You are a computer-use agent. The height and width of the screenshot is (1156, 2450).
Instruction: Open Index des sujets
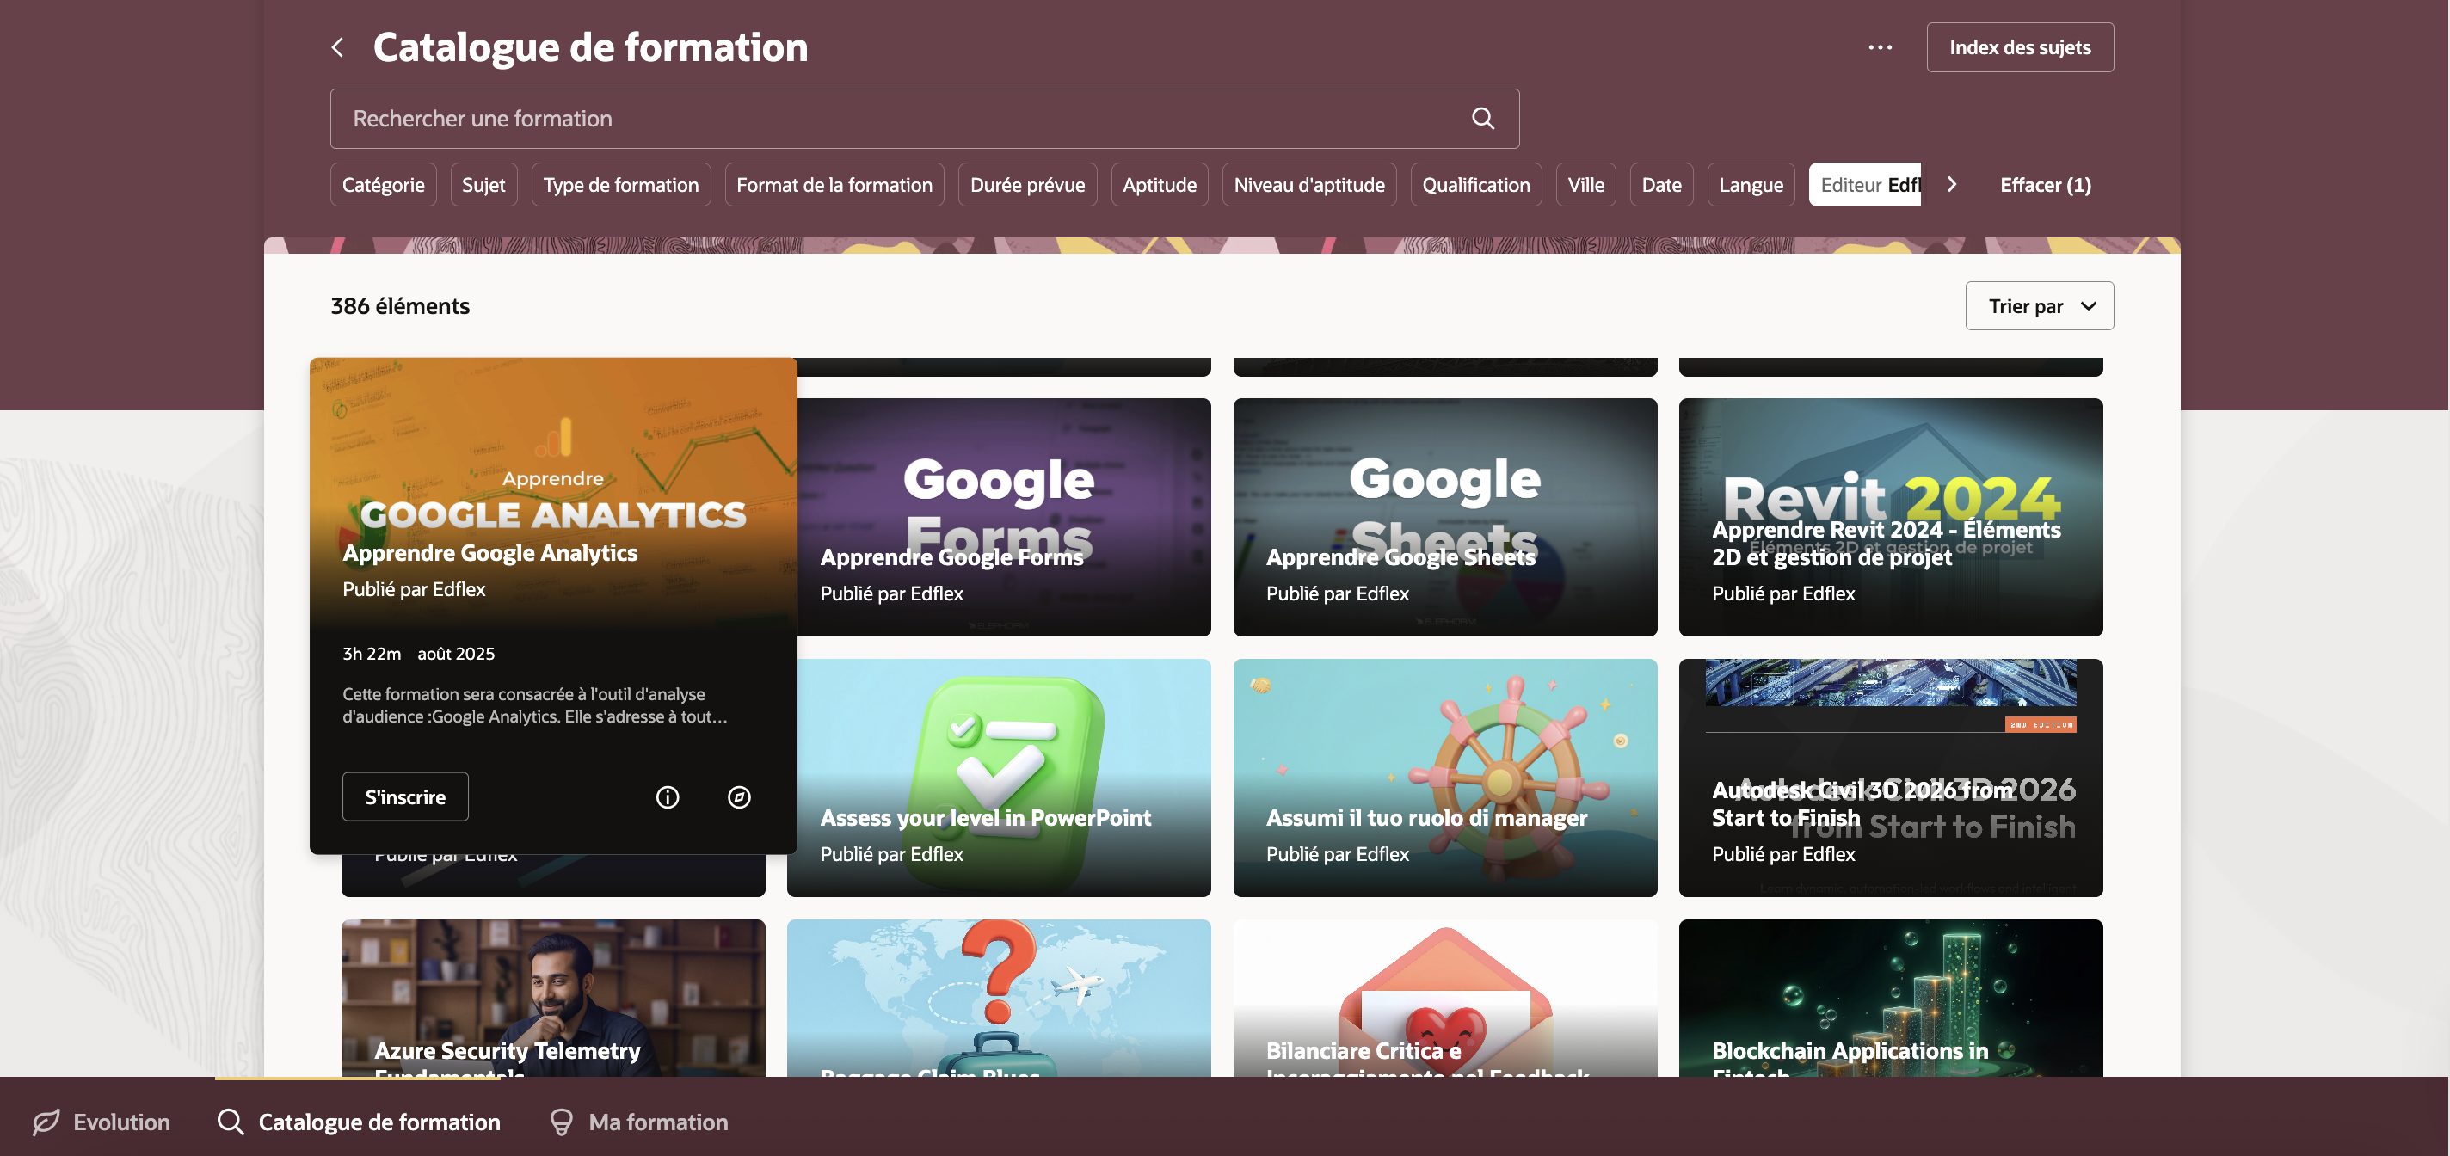[x=2020, y=47]
